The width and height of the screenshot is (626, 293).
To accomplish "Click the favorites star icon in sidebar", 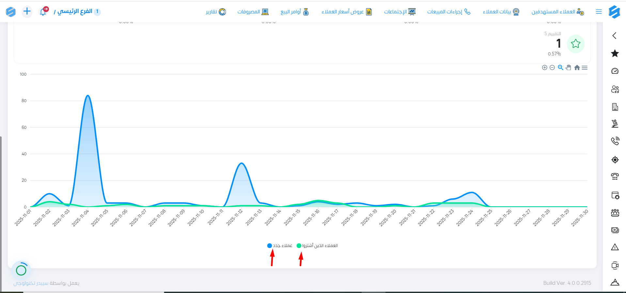I will tap(615, 54).
